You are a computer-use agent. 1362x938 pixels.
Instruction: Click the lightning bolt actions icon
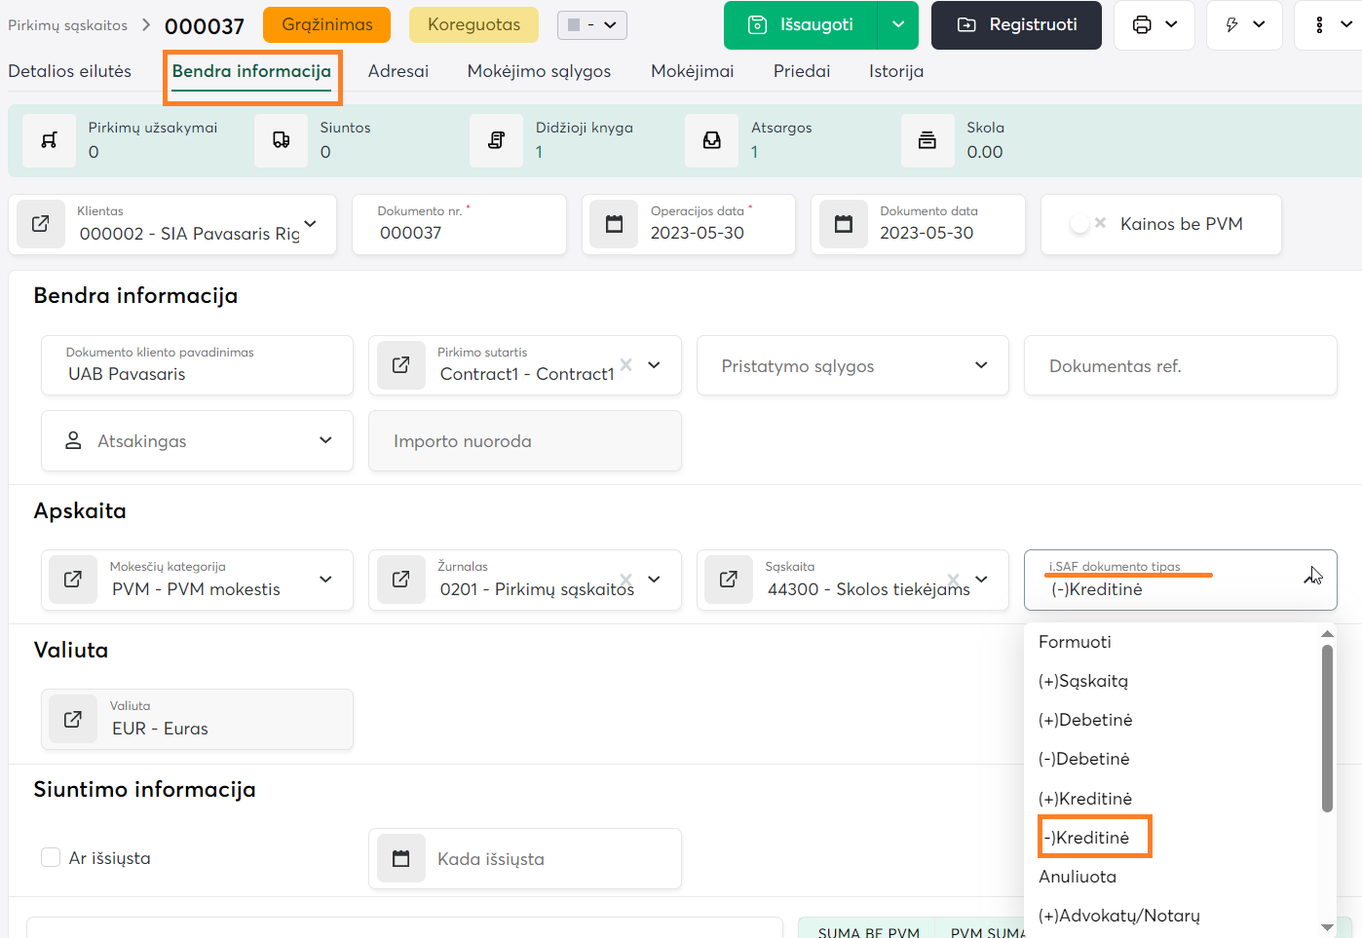tap(1231, 25)
